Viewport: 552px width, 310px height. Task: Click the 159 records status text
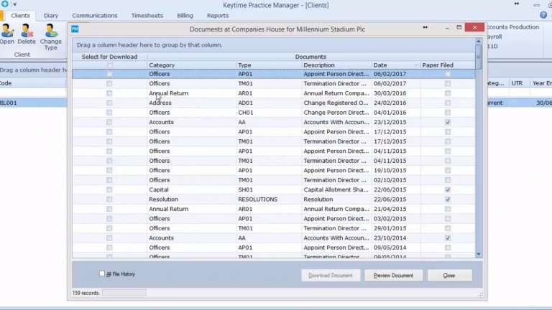click(x=86, y=293)
